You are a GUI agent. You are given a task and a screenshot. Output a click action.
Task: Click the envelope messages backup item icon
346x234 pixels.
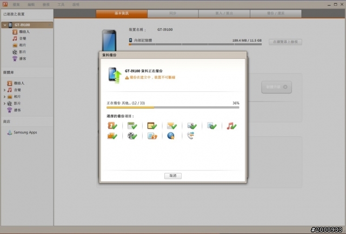[x=172, y=126]
